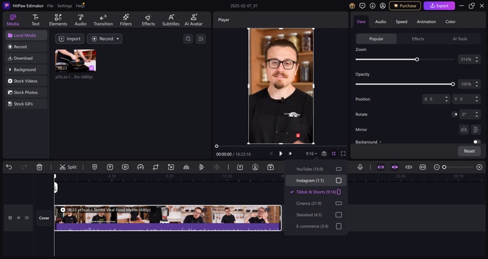Click the Reset button
The height and width of the screenshot is (259, 488).
coord(469,151)
